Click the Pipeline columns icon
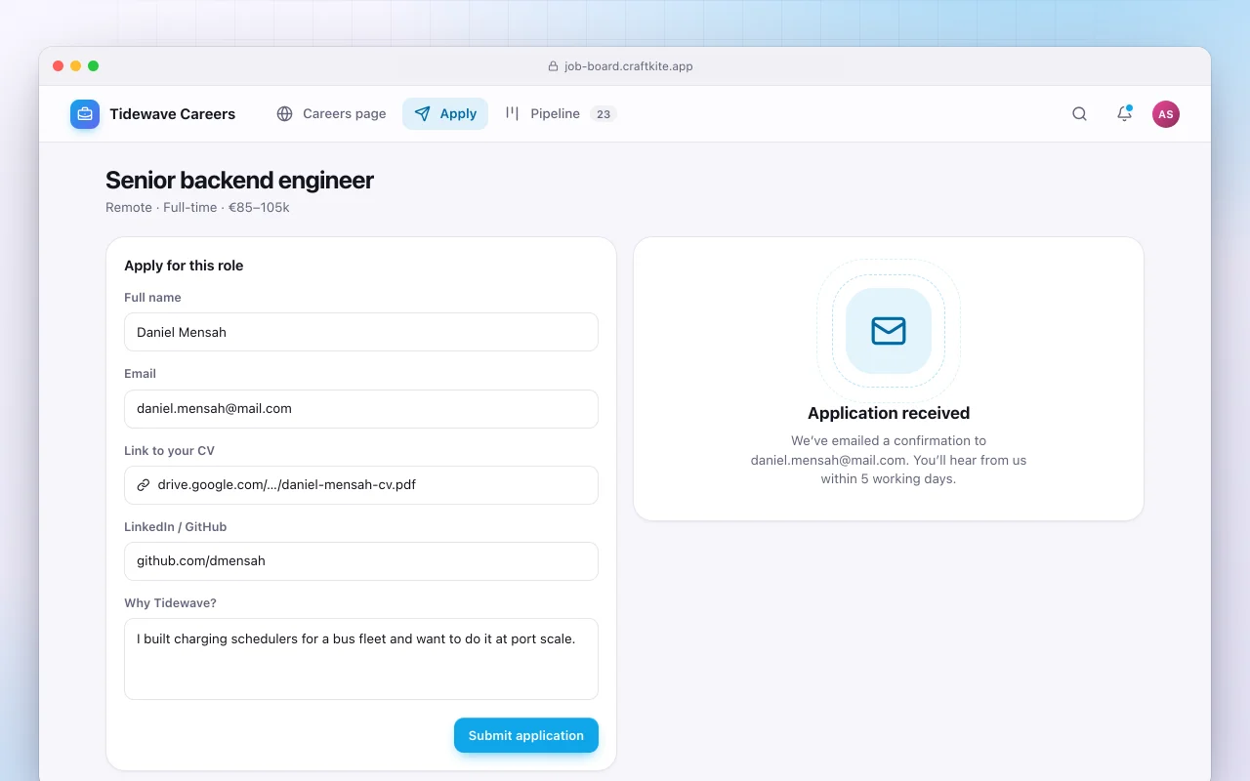The image size is (1250, 781). coord(512,114)
